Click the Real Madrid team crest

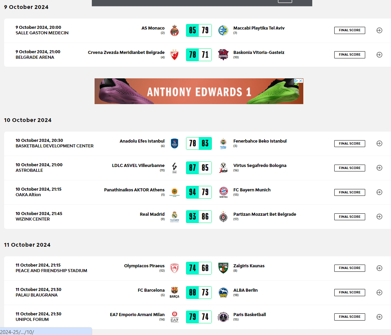point(175,216)
